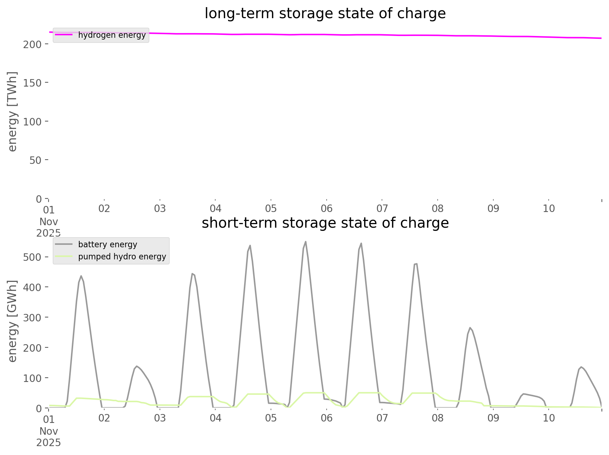Select date tick '10' under the long-term chart
The width and height of the screenshot is (609, 455).
pos(549,208)
